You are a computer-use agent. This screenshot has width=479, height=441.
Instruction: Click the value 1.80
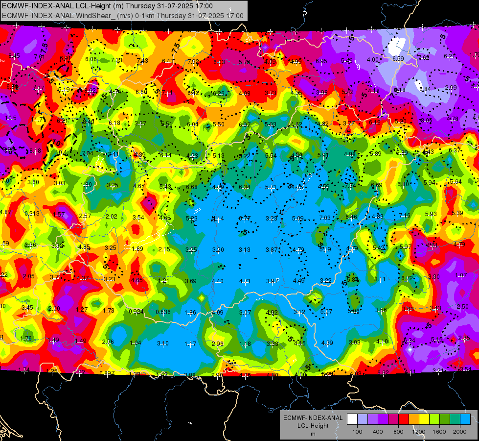click(86, 185)
